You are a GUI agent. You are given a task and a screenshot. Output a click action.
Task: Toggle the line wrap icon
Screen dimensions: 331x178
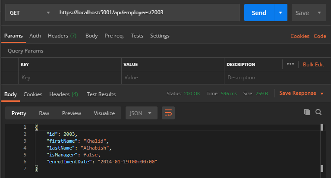[168, 113]
